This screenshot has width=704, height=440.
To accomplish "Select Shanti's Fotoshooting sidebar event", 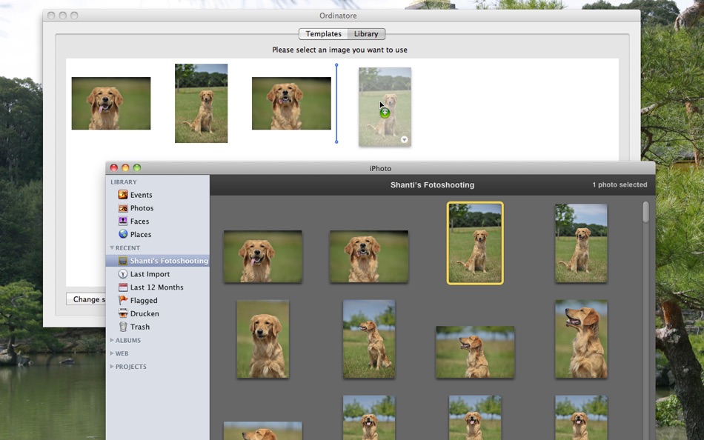I will point(158,261).
